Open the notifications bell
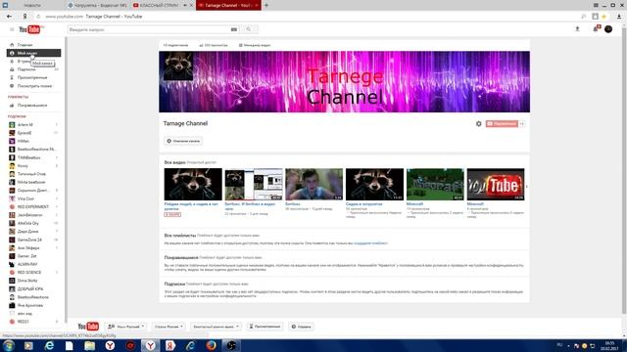627x352 pixels. (x=596, y=29)
